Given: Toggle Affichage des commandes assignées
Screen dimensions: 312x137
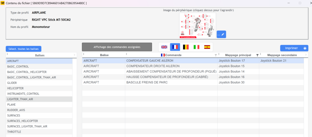Looking at the screenshot, I should tap(117, 47).
